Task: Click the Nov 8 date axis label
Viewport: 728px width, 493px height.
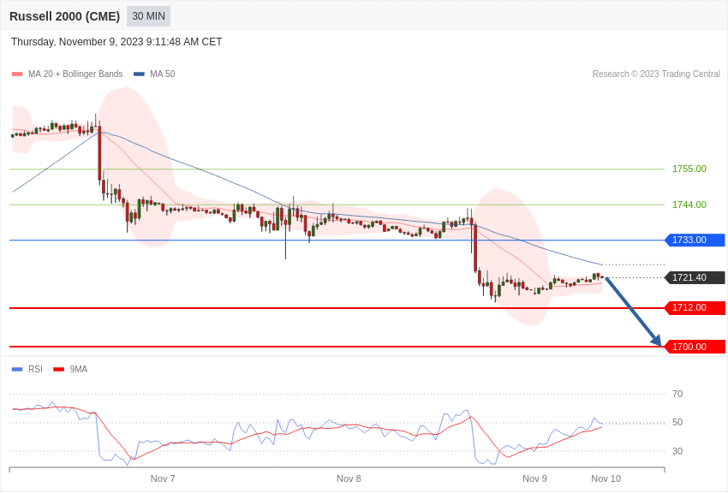Action: pos(349,478)
